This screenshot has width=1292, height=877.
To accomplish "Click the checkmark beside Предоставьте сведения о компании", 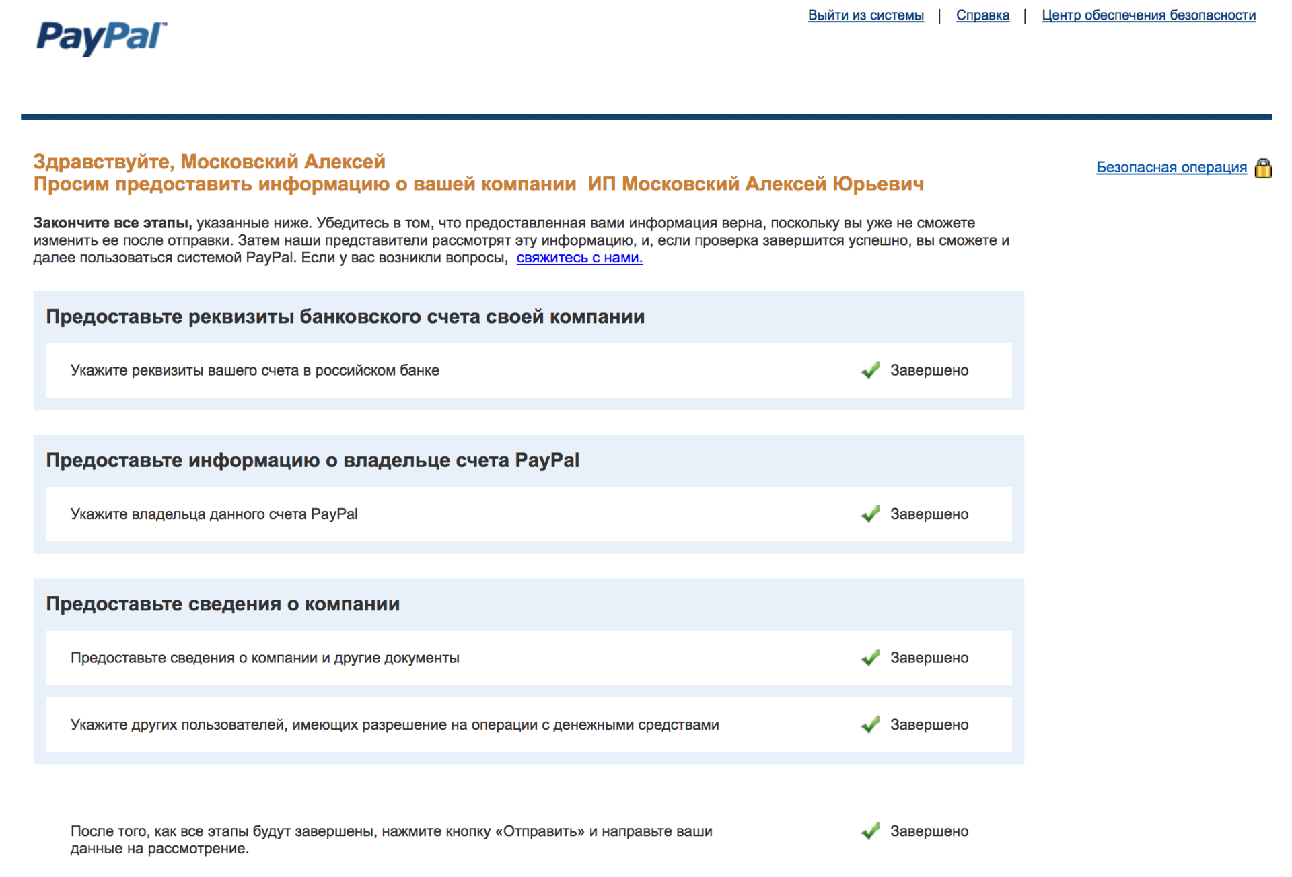I will click(869, 658).
